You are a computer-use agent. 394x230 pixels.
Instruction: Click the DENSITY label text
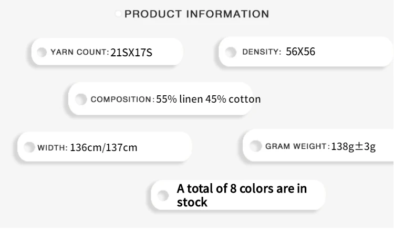point(262,52)
